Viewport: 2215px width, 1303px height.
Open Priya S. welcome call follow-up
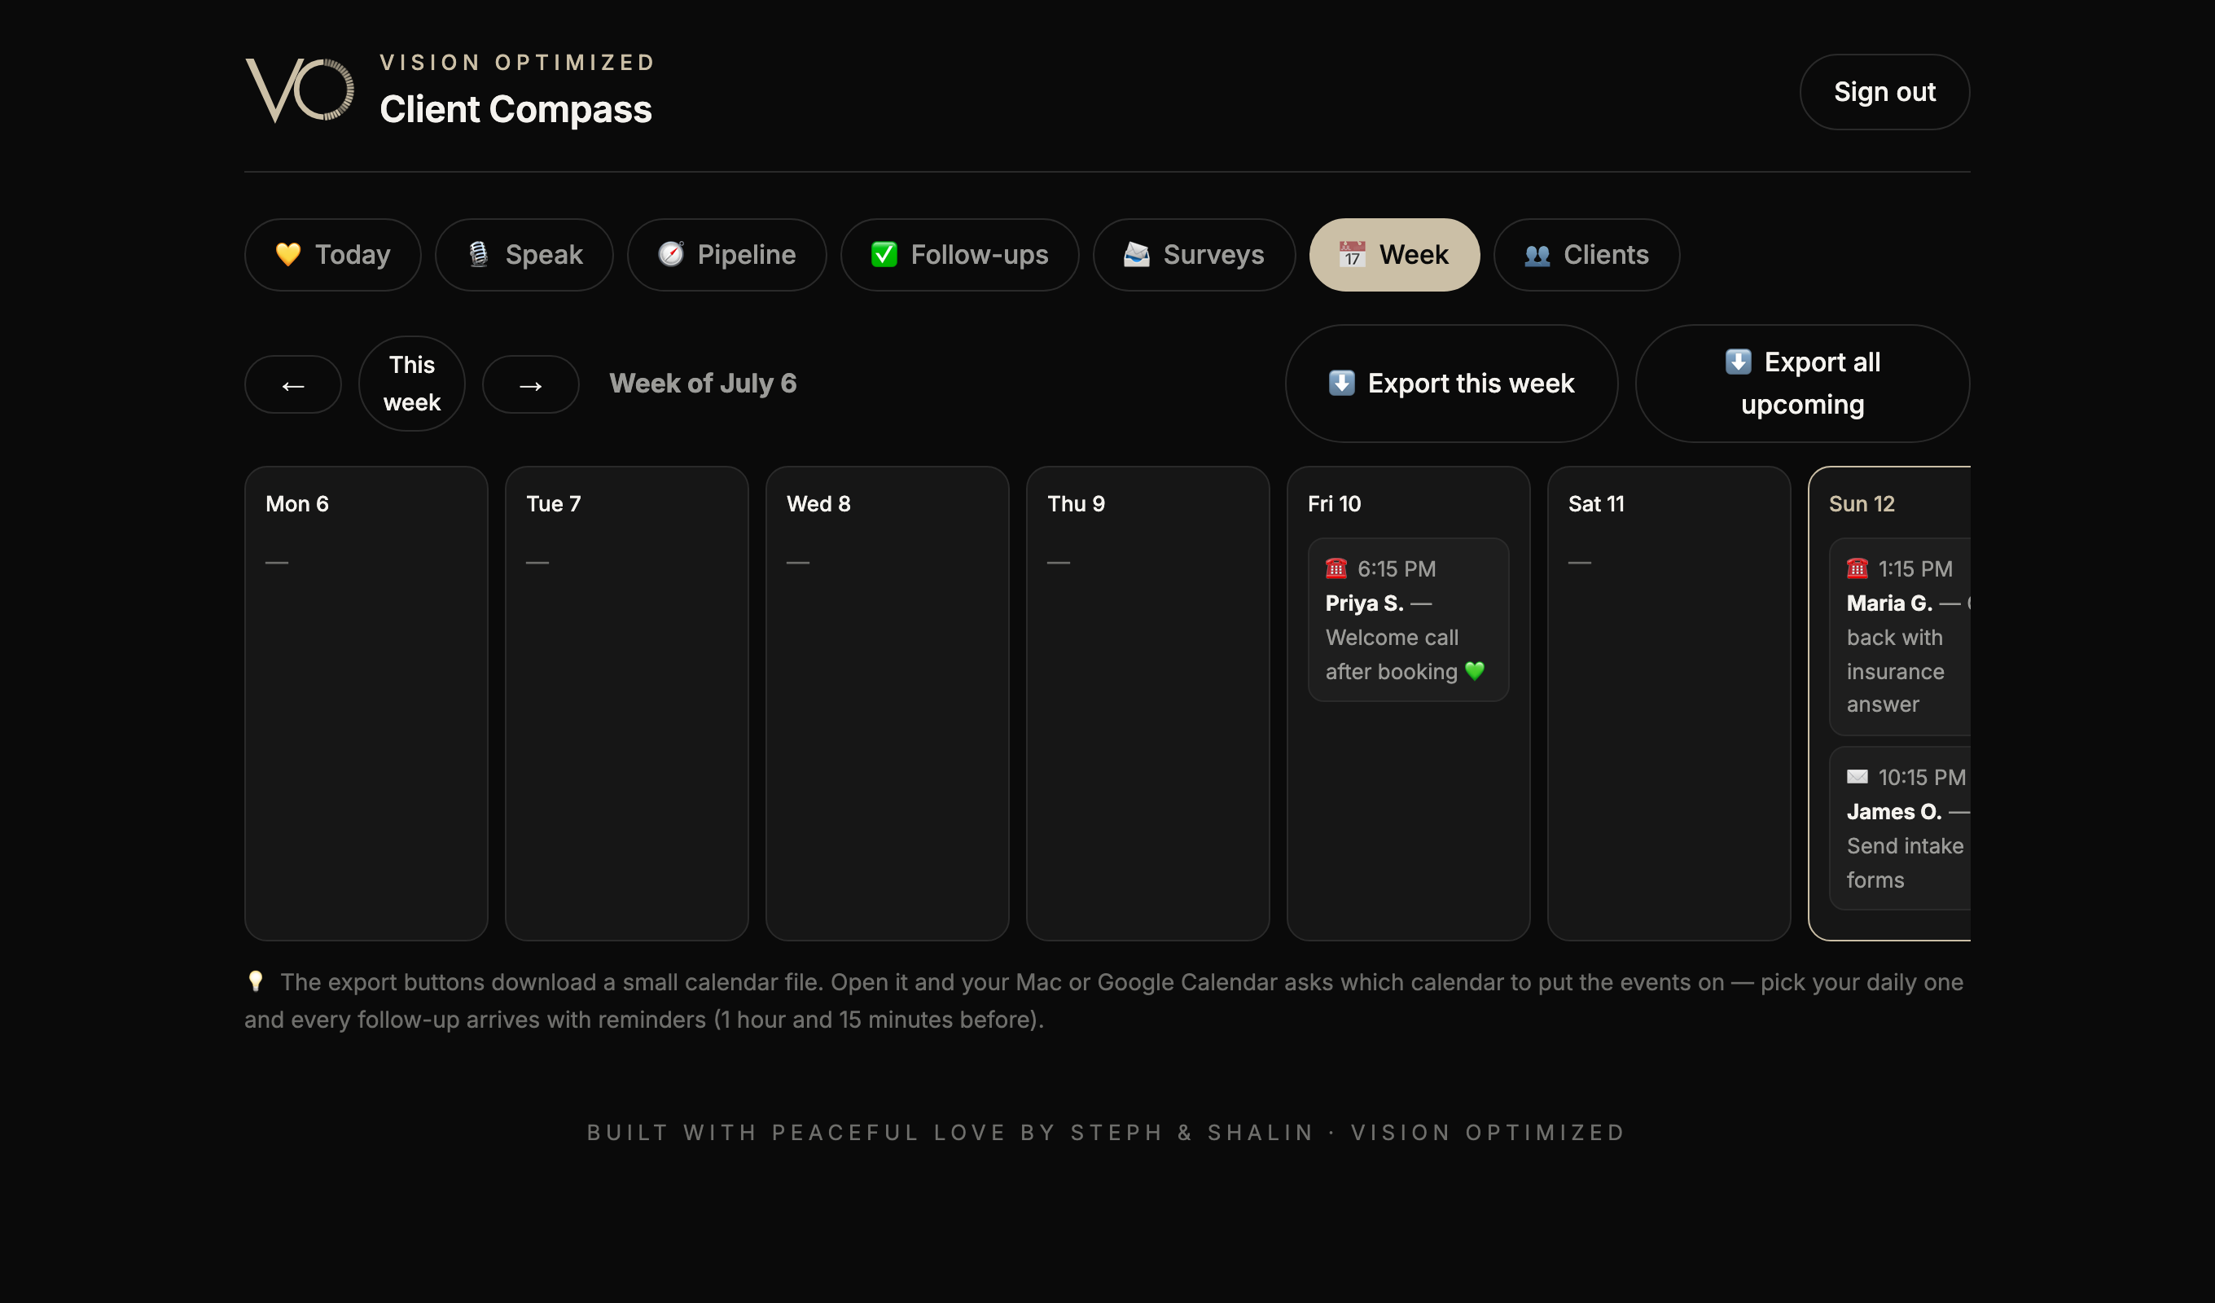pos(1408,620)
